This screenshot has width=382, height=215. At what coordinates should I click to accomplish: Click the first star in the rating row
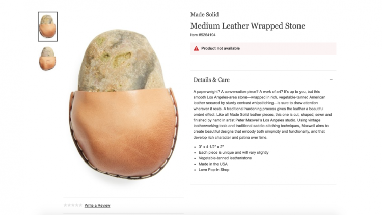point(65,205)
